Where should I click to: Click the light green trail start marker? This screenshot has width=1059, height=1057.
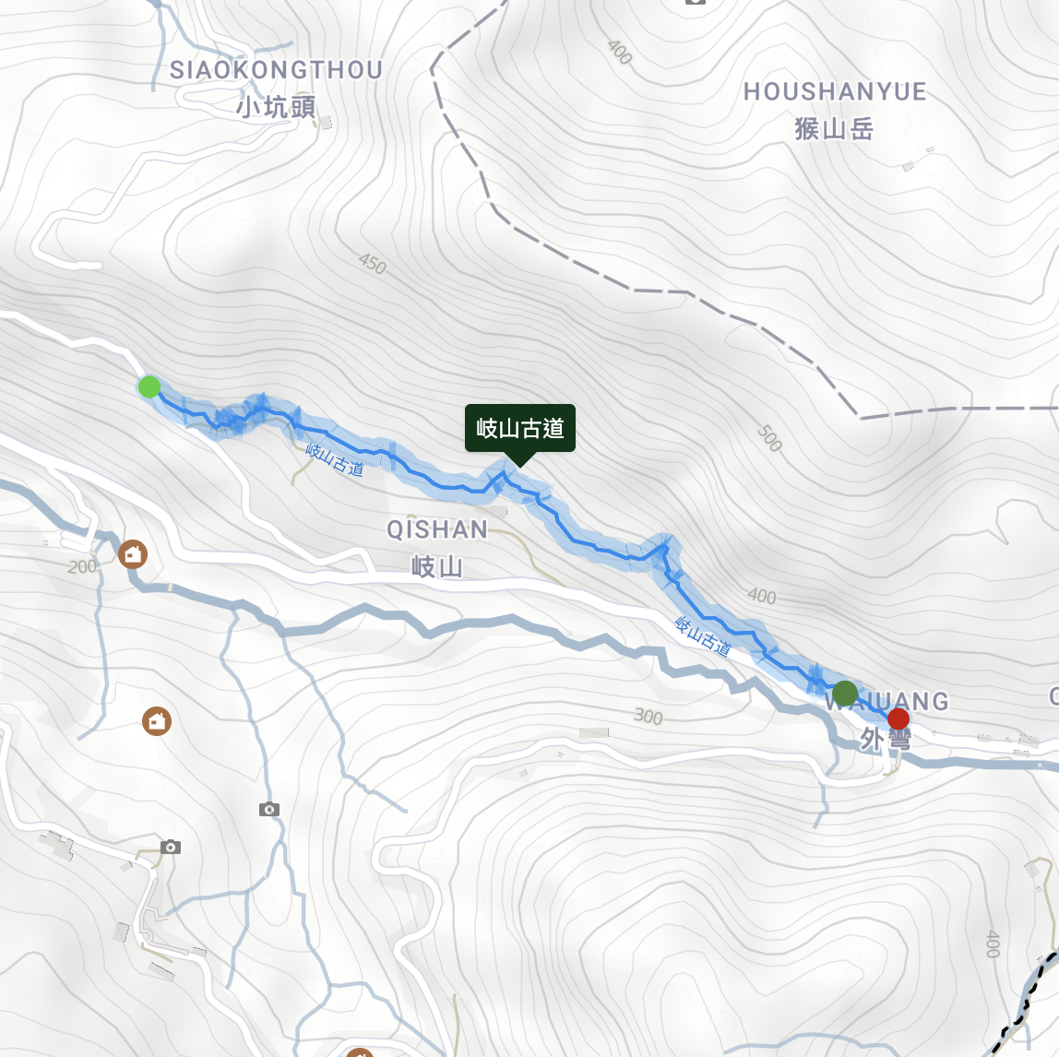149,387
